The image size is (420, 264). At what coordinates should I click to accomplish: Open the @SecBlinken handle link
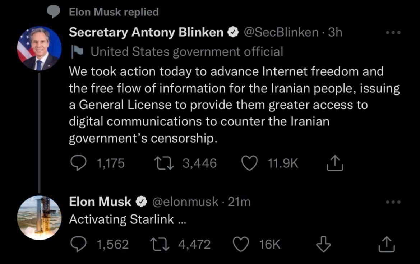[281, 33]
